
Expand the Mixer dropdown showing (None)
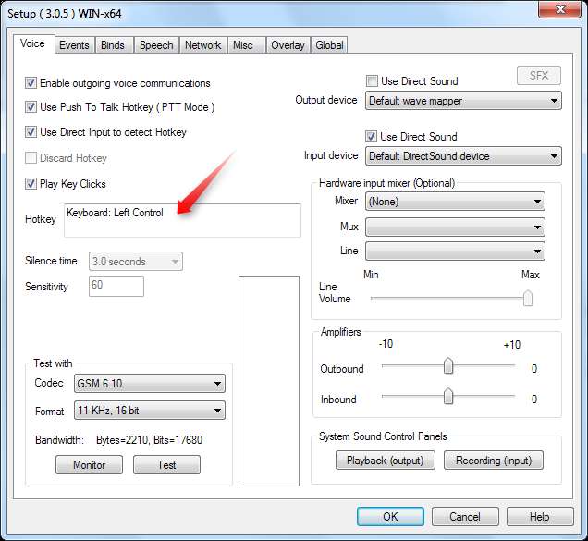coord(455,202)
